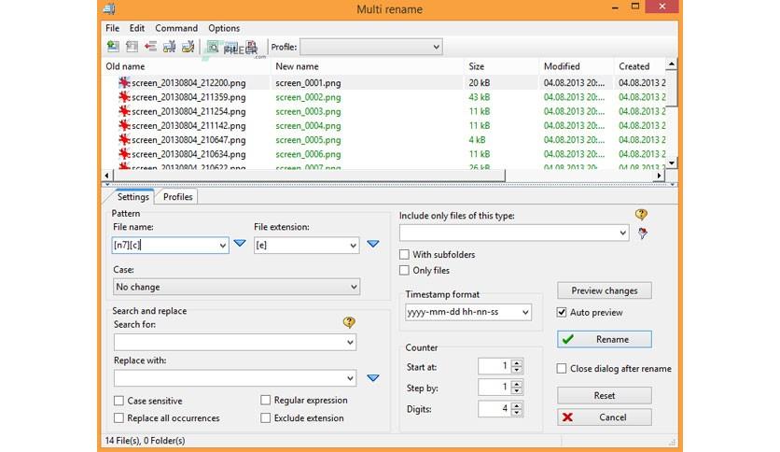Click the last toolbar icon before Profile

pyautogui.click(x=251, y=48)
